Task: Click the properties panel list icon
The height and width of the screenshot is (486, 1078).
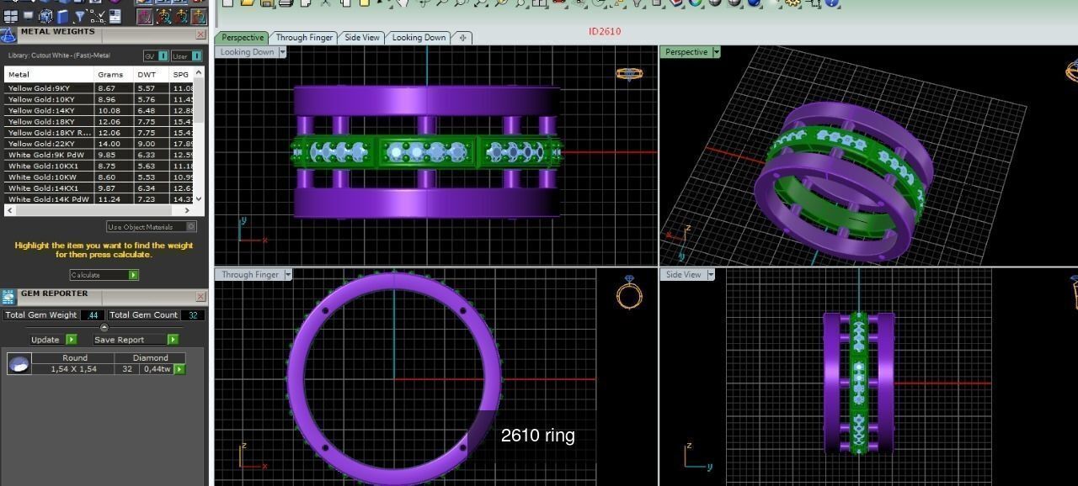Action: [115, 16]
